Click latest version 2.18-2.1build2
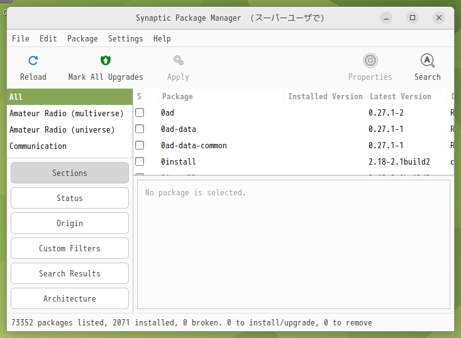Image resolution: width=461 pixels, height=338 pixels. pyautogui.click(x=399, y=162)
